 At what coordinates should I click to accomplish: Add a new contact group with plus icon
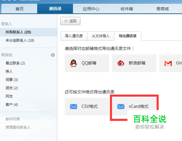tap(53, 55)
